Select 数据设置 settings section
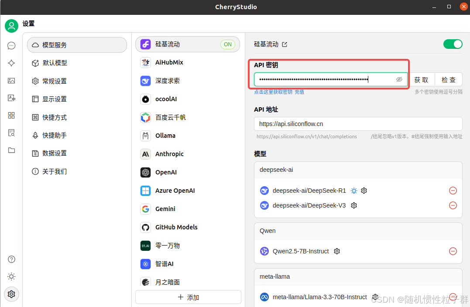Viewport: 470px width, 307px height. [x=77, y=153]
